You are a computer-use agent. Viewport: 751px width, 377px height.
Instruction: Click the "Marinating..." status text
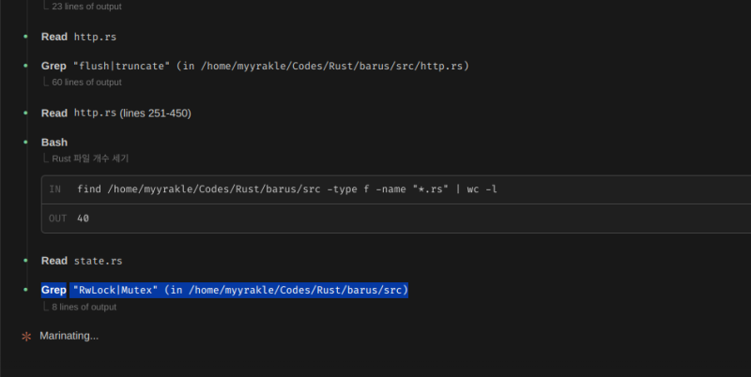(x=69, y=336)
